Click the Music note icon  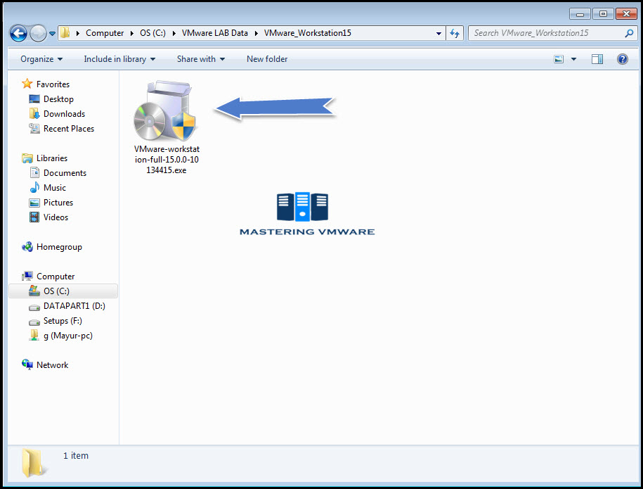click(34, 188)
